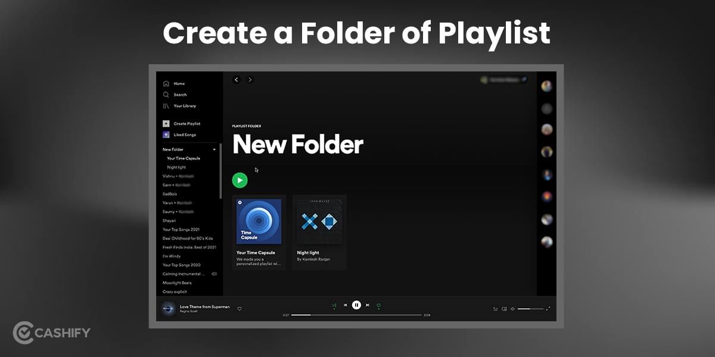
Task: Go to Home in the sidebar
Action: point(174,84)
